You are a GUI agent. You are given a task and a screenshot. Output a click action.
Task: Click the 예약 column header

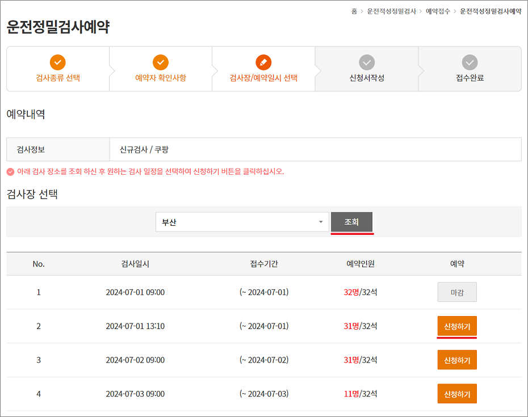[x=457, y=264]
